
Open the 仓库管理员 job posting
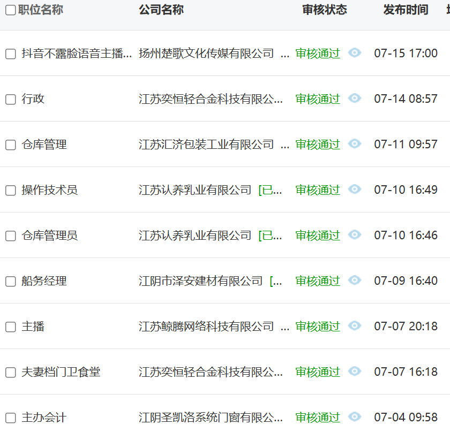click(50, 236)
